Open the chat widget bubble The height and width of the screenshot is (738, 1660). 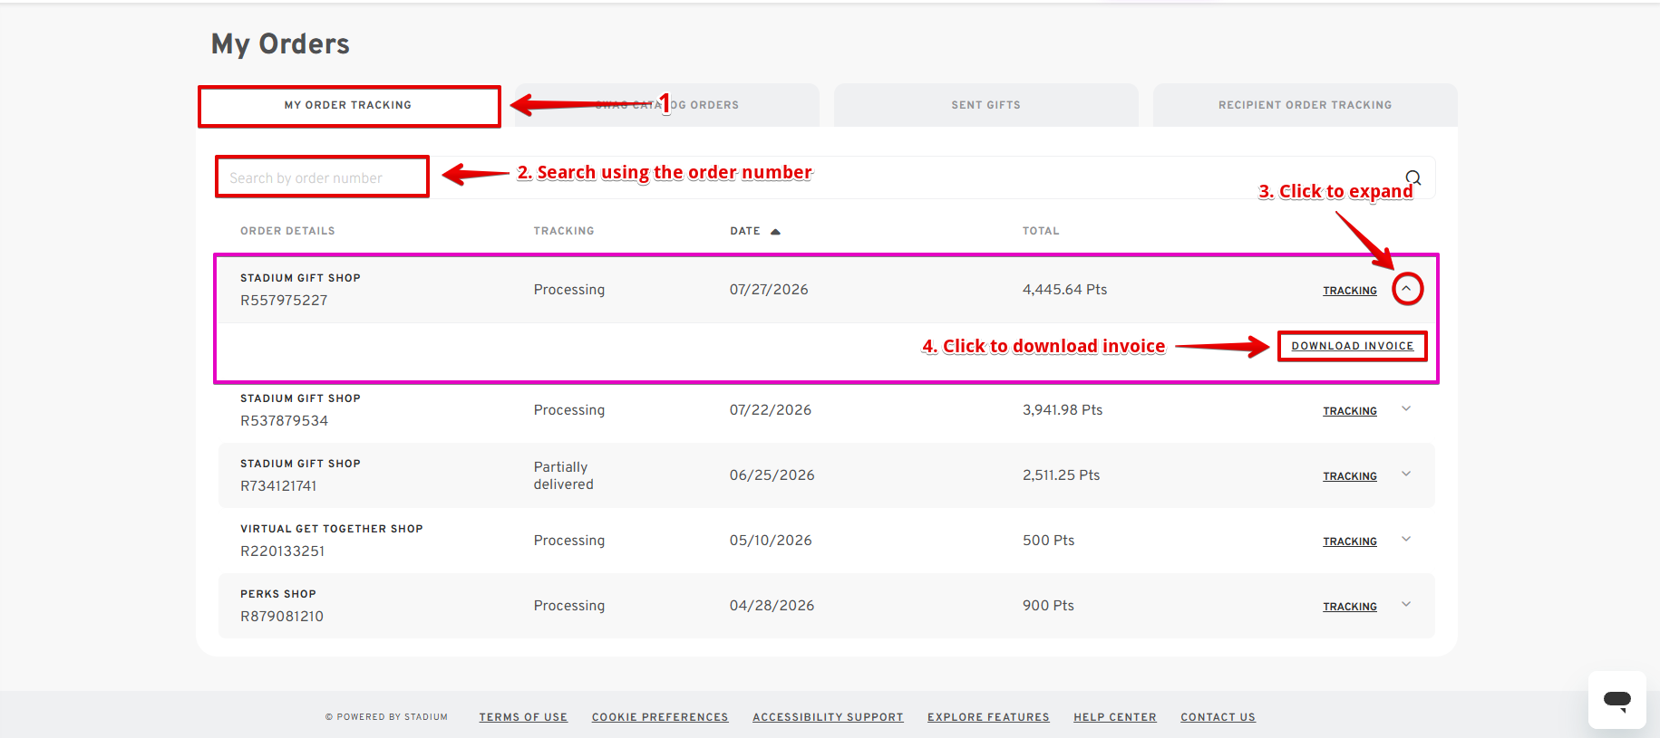[1616, 699]
